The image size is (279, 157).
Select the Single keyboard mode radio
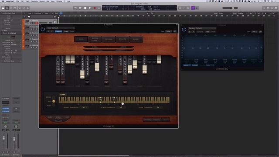click(54, 97)
